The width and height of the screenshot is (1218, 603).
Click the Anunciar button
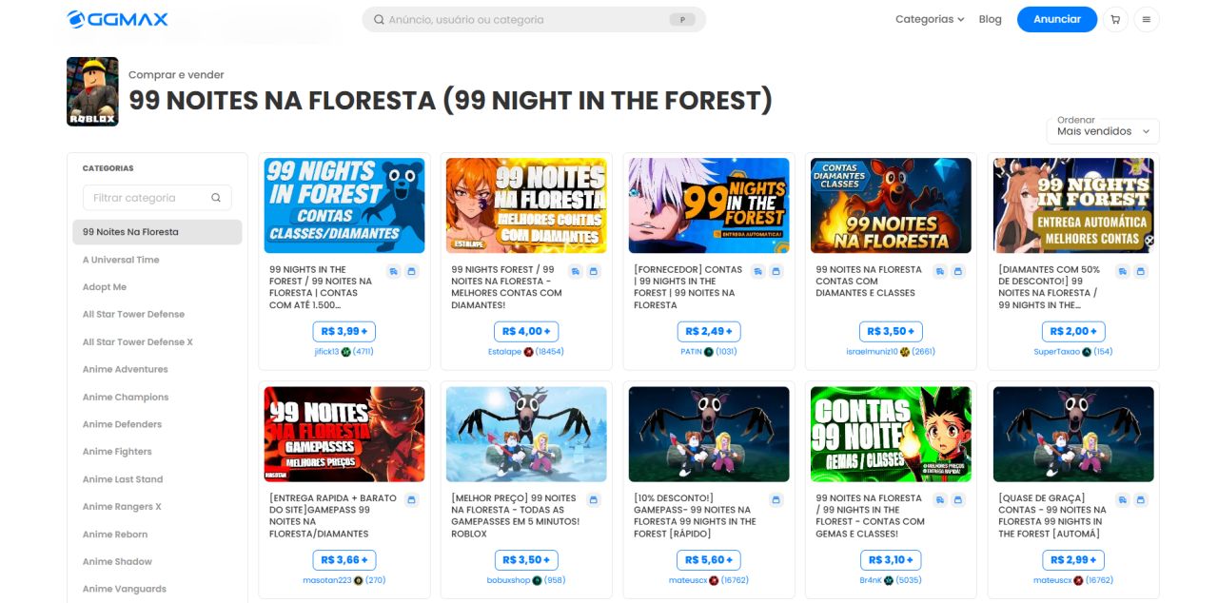tap(1056, 19)
